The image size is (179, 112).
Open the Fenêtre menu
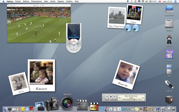(69, 1)
